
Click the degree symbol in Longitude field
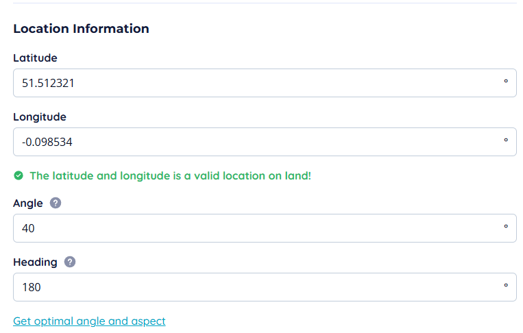tap(506, 140)
